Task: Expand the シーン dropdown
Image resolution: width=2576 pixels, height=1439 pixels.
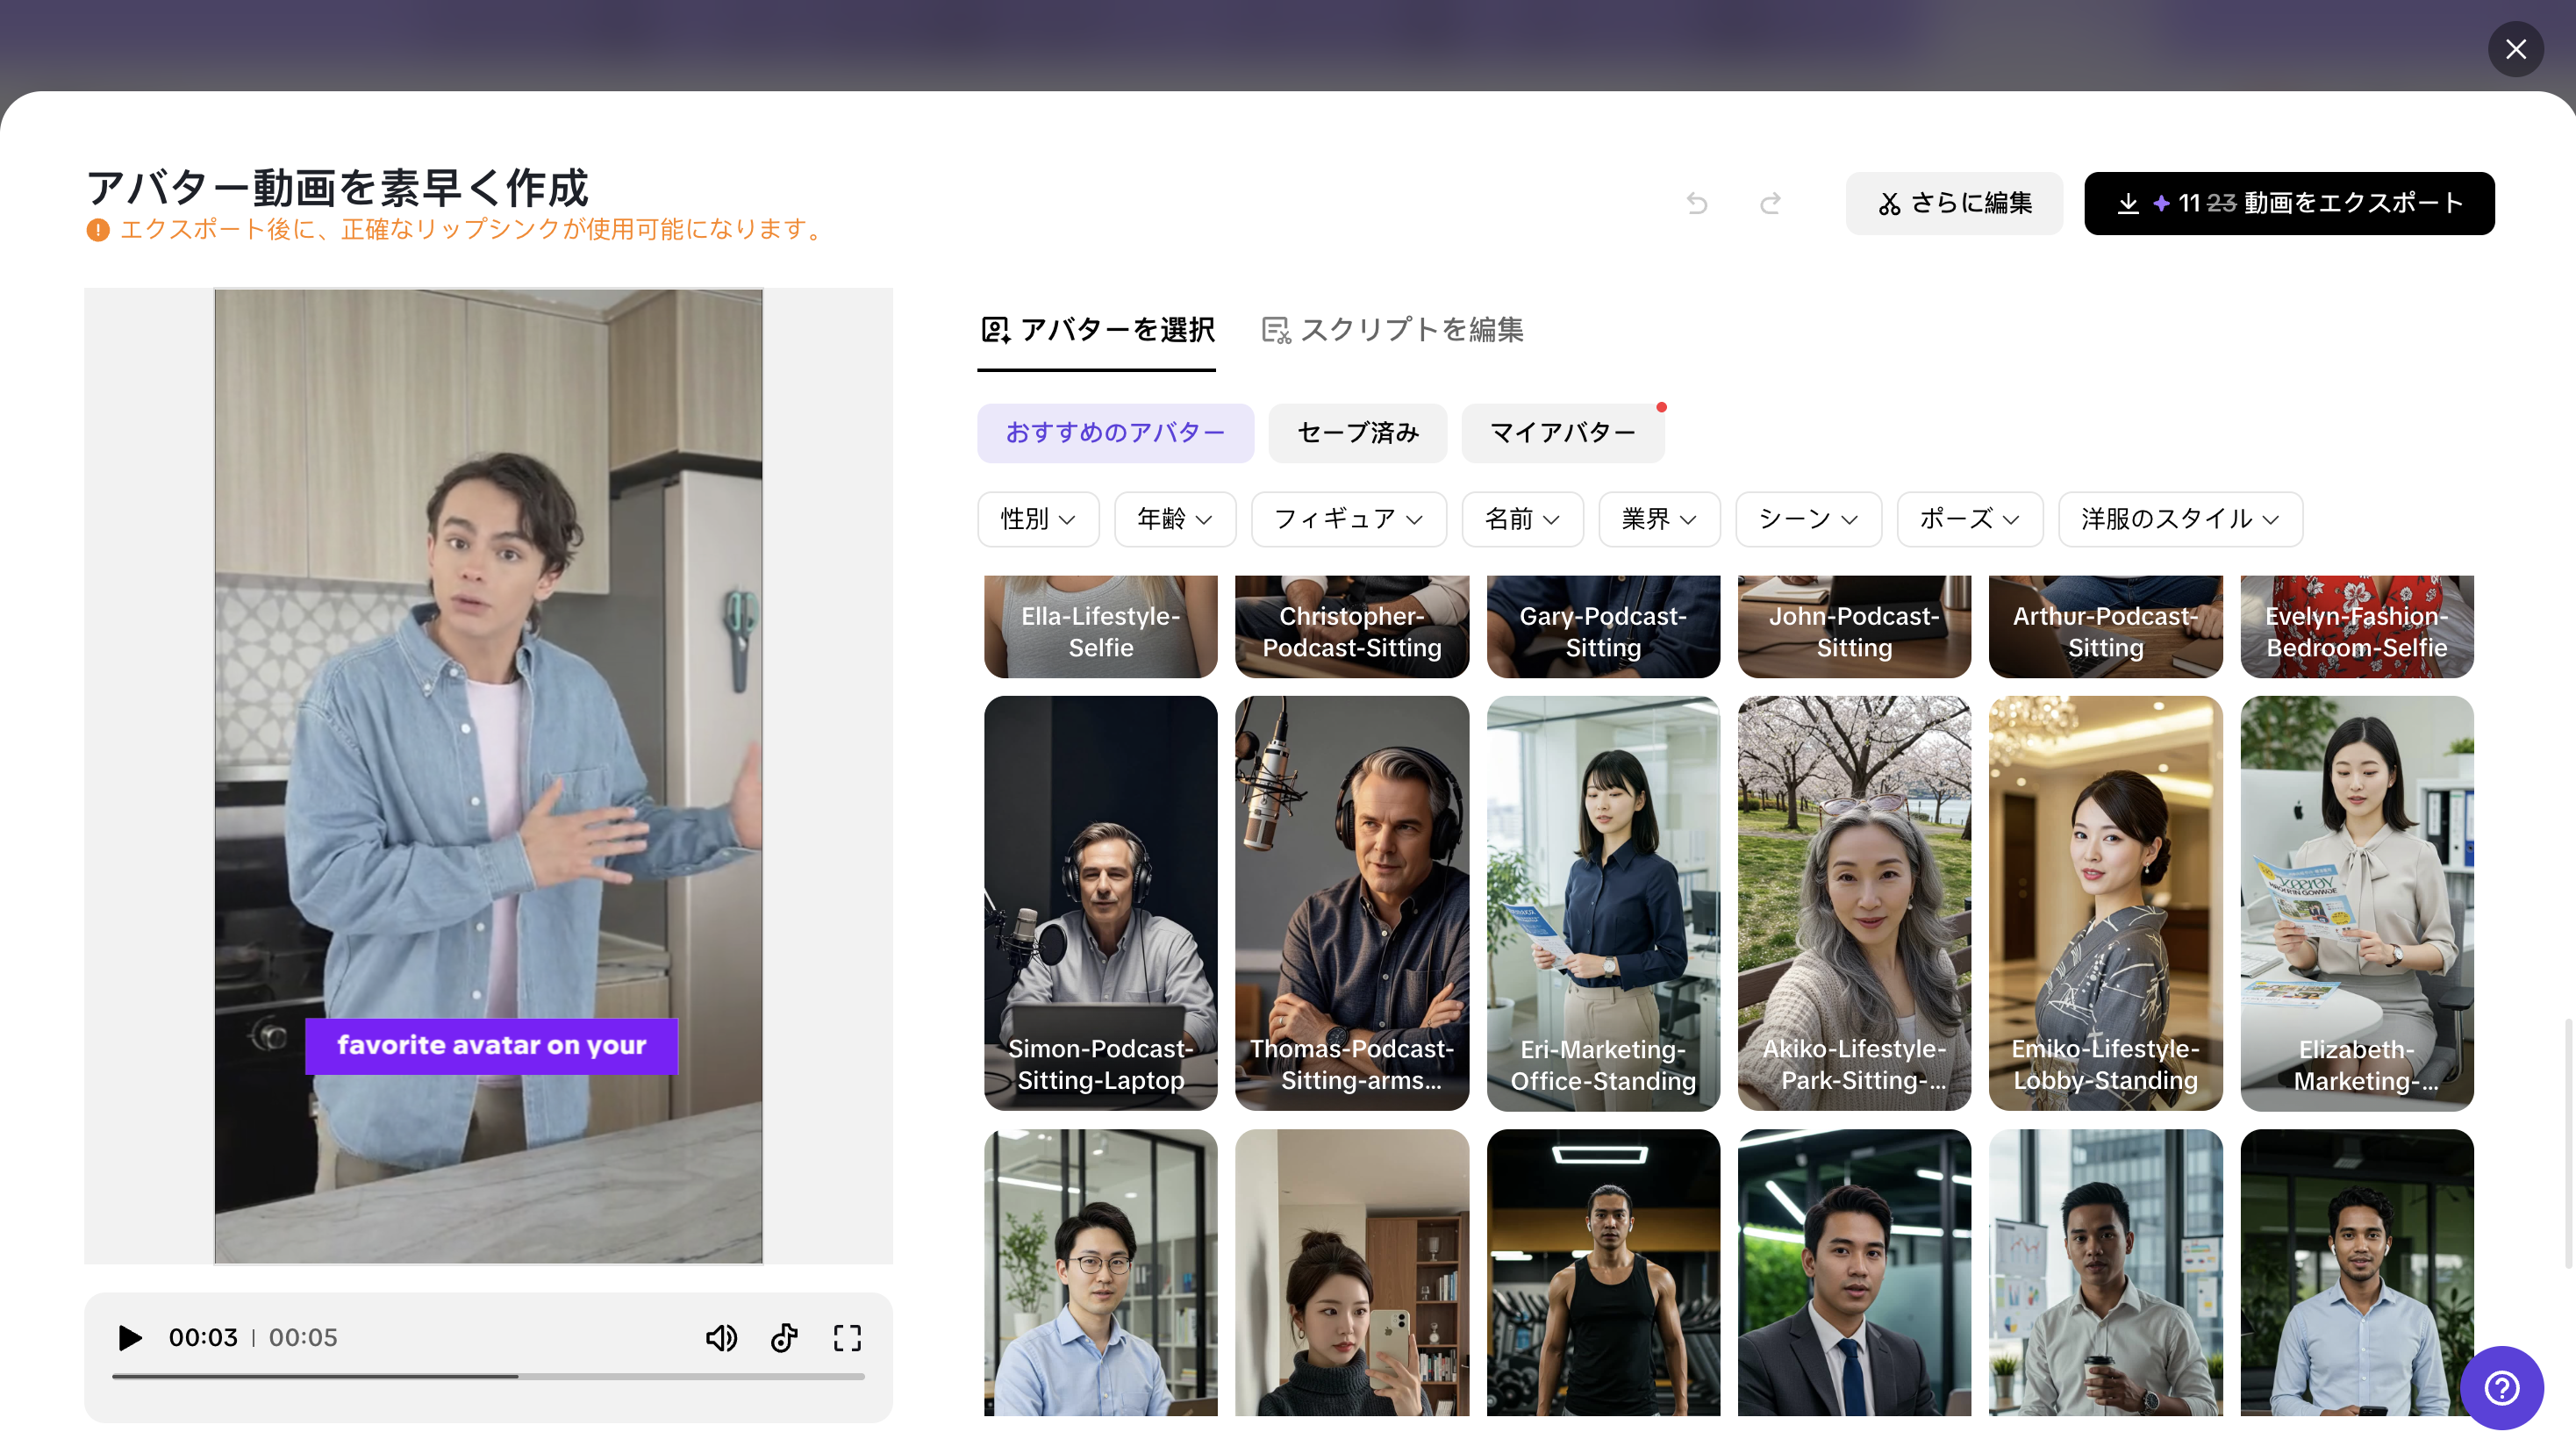Action: coord(1808,519)
